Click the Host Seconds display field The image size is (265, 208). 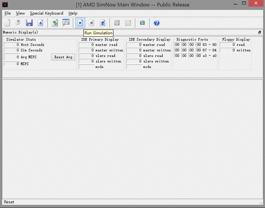pos(11,45)
